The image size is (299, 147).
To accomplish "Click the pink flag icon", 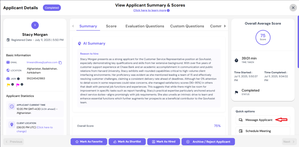I will point(18,85).
